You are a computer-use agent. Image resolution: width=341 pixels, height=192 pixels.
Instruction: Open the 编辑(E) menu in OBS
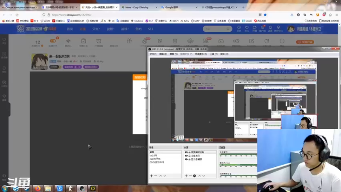pos(163,54)
